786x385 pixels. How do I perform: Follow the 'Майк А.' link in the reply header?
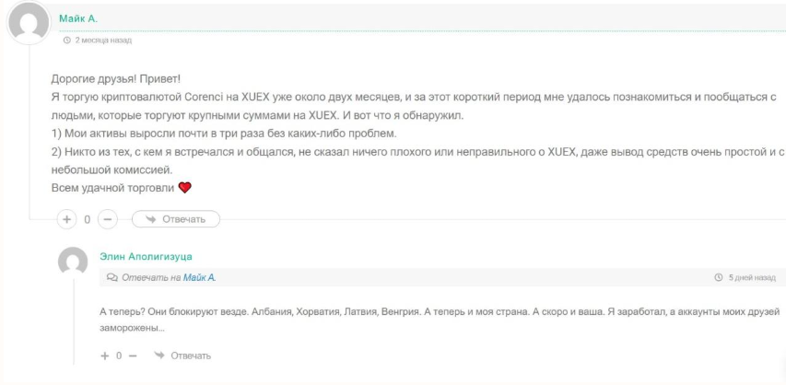(x=200, y=277)
